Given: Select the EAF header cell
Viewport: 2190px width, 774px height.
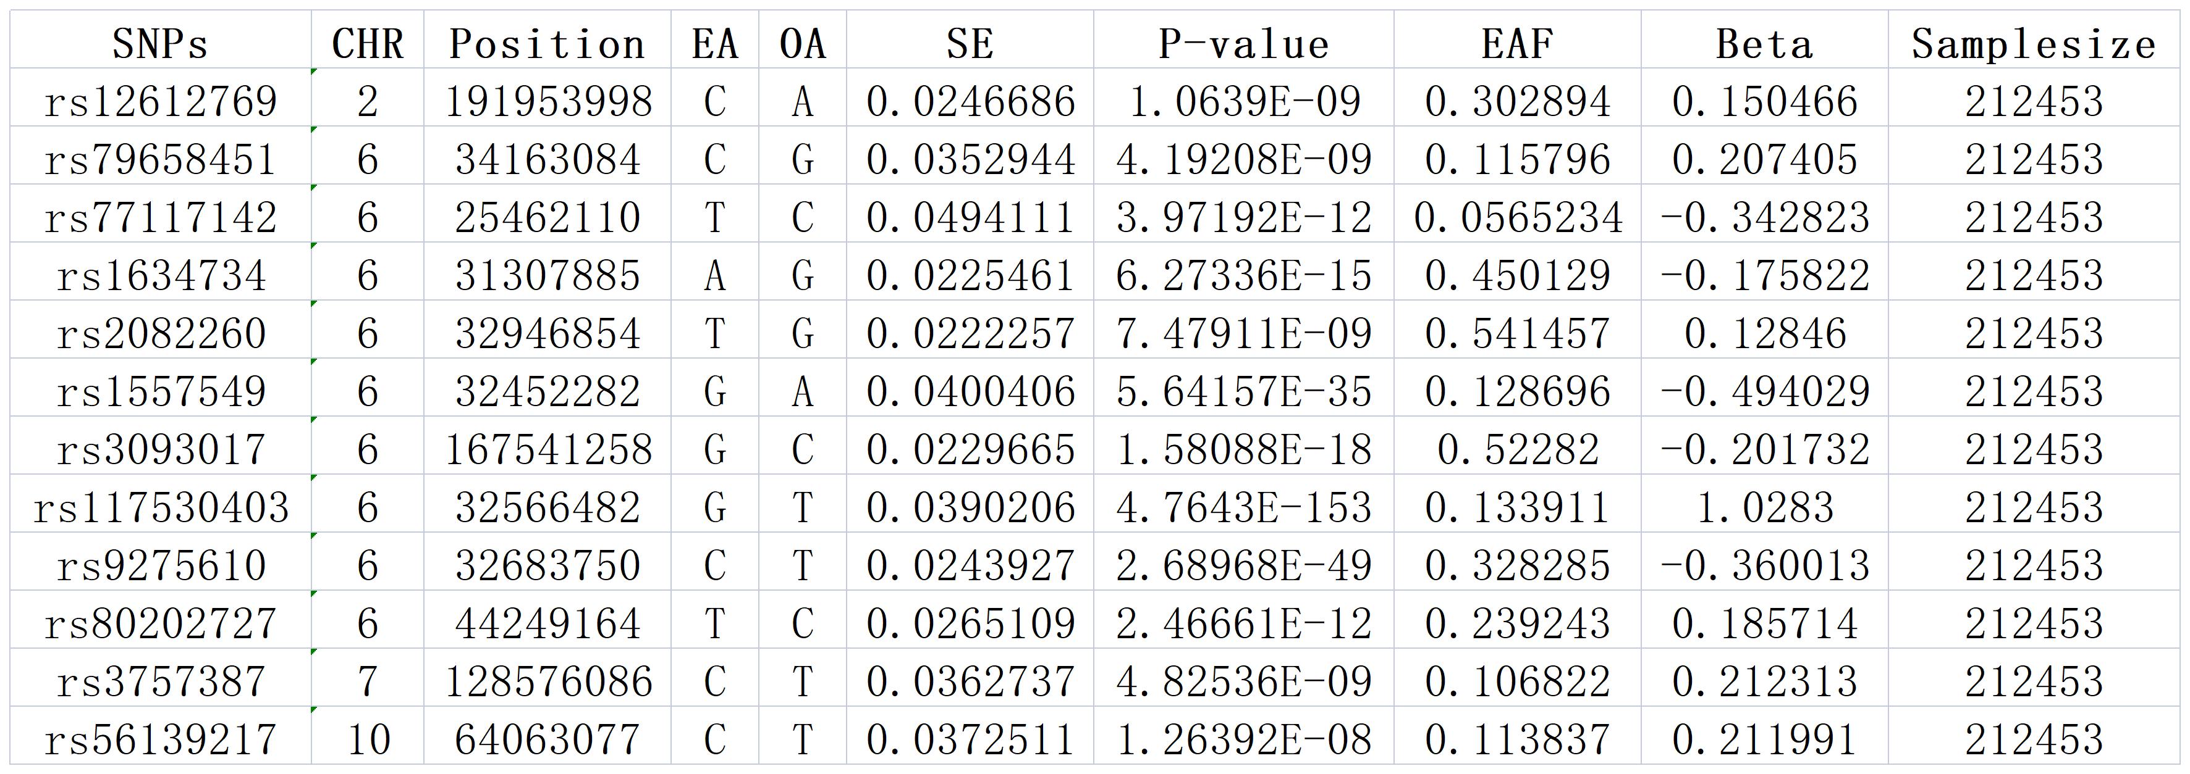Looking at the screenshot, I should (1516, 43).
